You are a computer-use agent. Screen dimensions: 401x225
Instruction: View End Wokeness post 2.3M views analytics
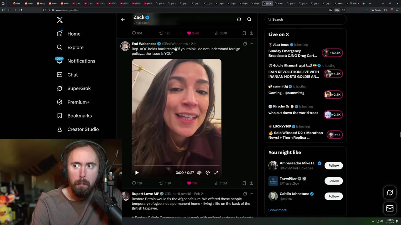221,183
